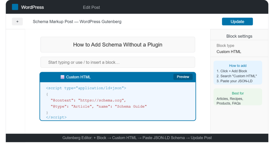Screen dimensions: 278x146
Task: Click the Schema Markup Post document title
Action: [77, 22]
